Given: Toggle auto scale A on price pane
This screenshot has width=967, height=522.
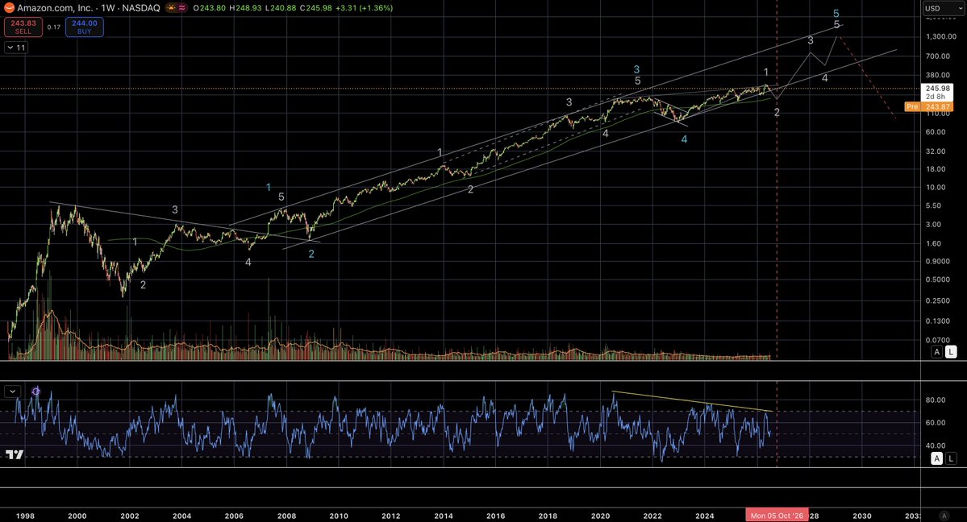Looking at the screenshot, I should coord(937,352).
